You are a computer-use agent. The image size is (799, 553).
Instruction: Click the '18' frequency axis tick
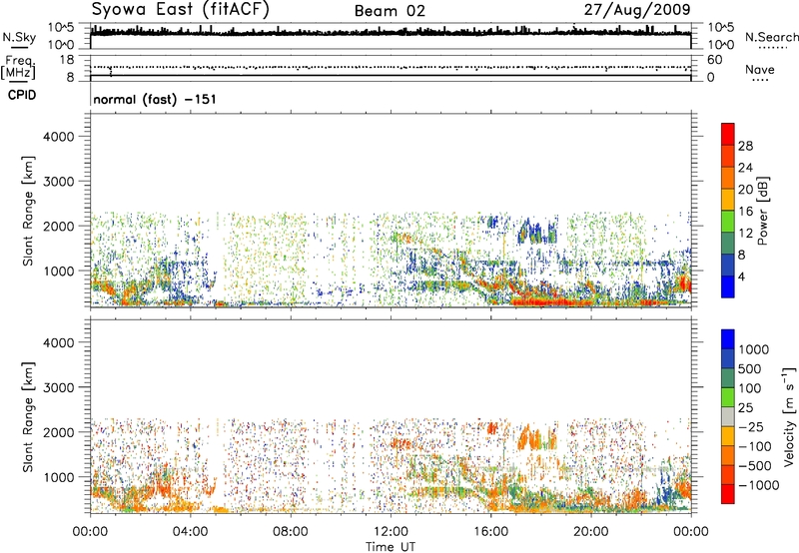66,60
